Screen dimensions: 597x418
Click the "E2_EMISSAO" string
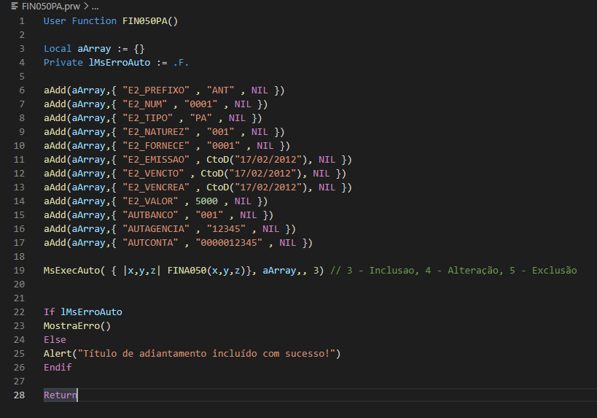coord(156,160)
